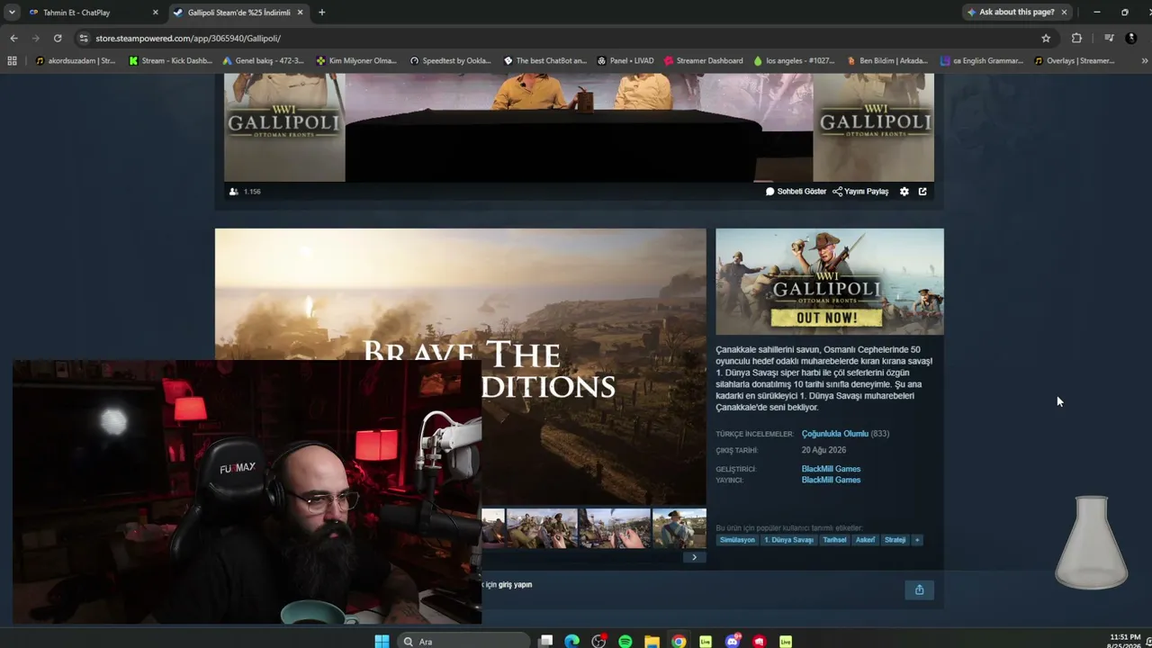Switch to the Tahmin Et - ChatPlay tab
This screenshot has width=1152, height=648.
coord(94,13)
